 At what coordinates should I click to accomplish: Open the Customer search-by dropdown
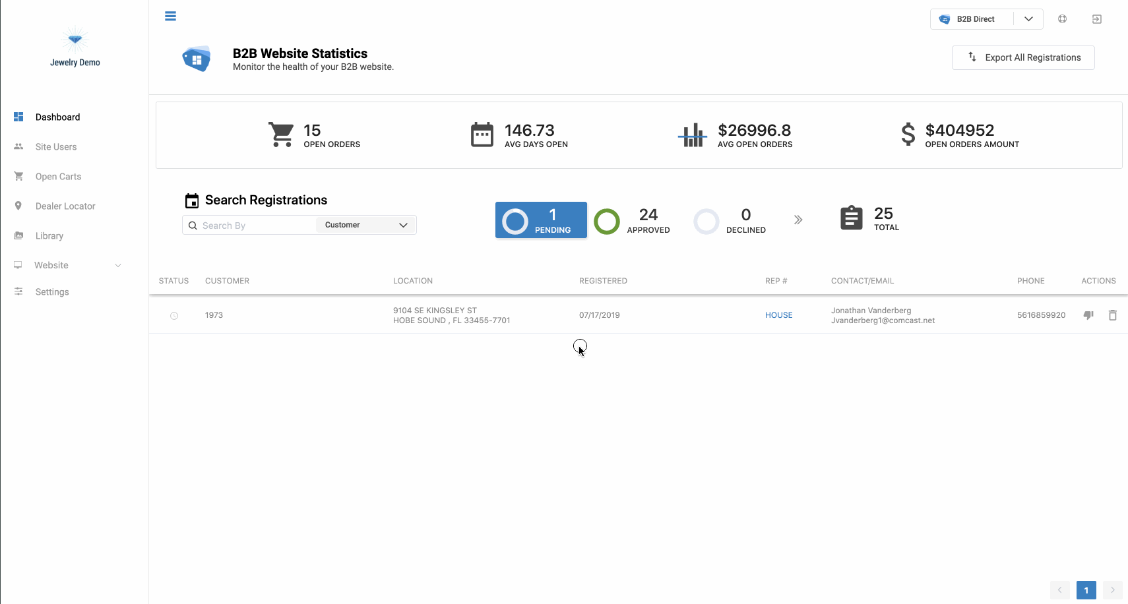366,225
